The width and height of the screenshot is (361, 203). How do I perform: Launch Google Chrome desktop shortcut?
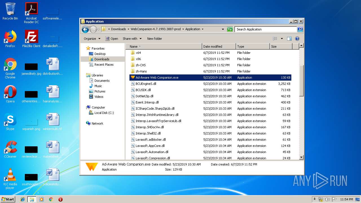[10, 69]
